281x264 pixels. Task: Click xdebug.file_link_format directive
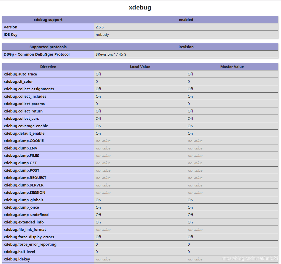point(25,229)
